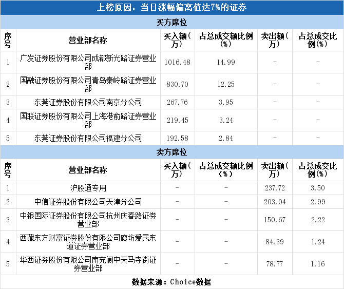Click the percentage value 2.84
The width and height of the screenshot is (344, 289).
(226, 138)
